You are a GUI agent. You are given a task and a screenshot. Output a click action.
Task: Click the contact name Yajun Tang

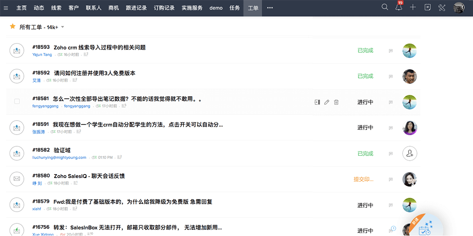click(x=42, y=55)
